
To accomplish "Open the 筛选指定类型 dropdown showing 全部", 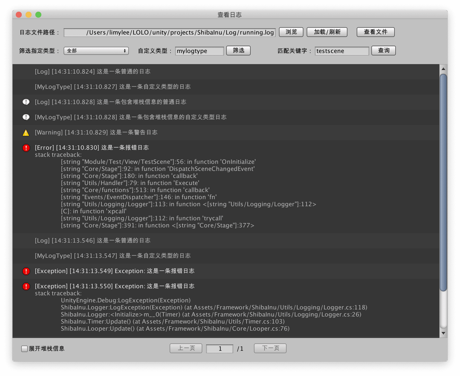I will coord(96,51).
